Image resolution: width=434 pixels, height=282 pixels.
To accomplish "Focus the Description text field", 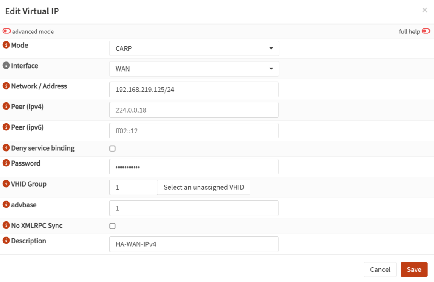I will click(x=194, y=244).
